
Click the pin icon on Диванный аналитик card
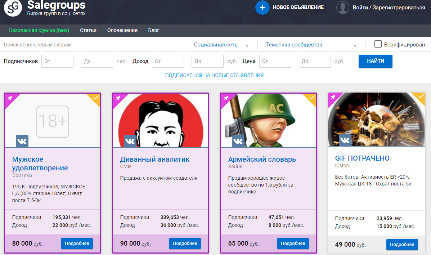tap(118, 98)
